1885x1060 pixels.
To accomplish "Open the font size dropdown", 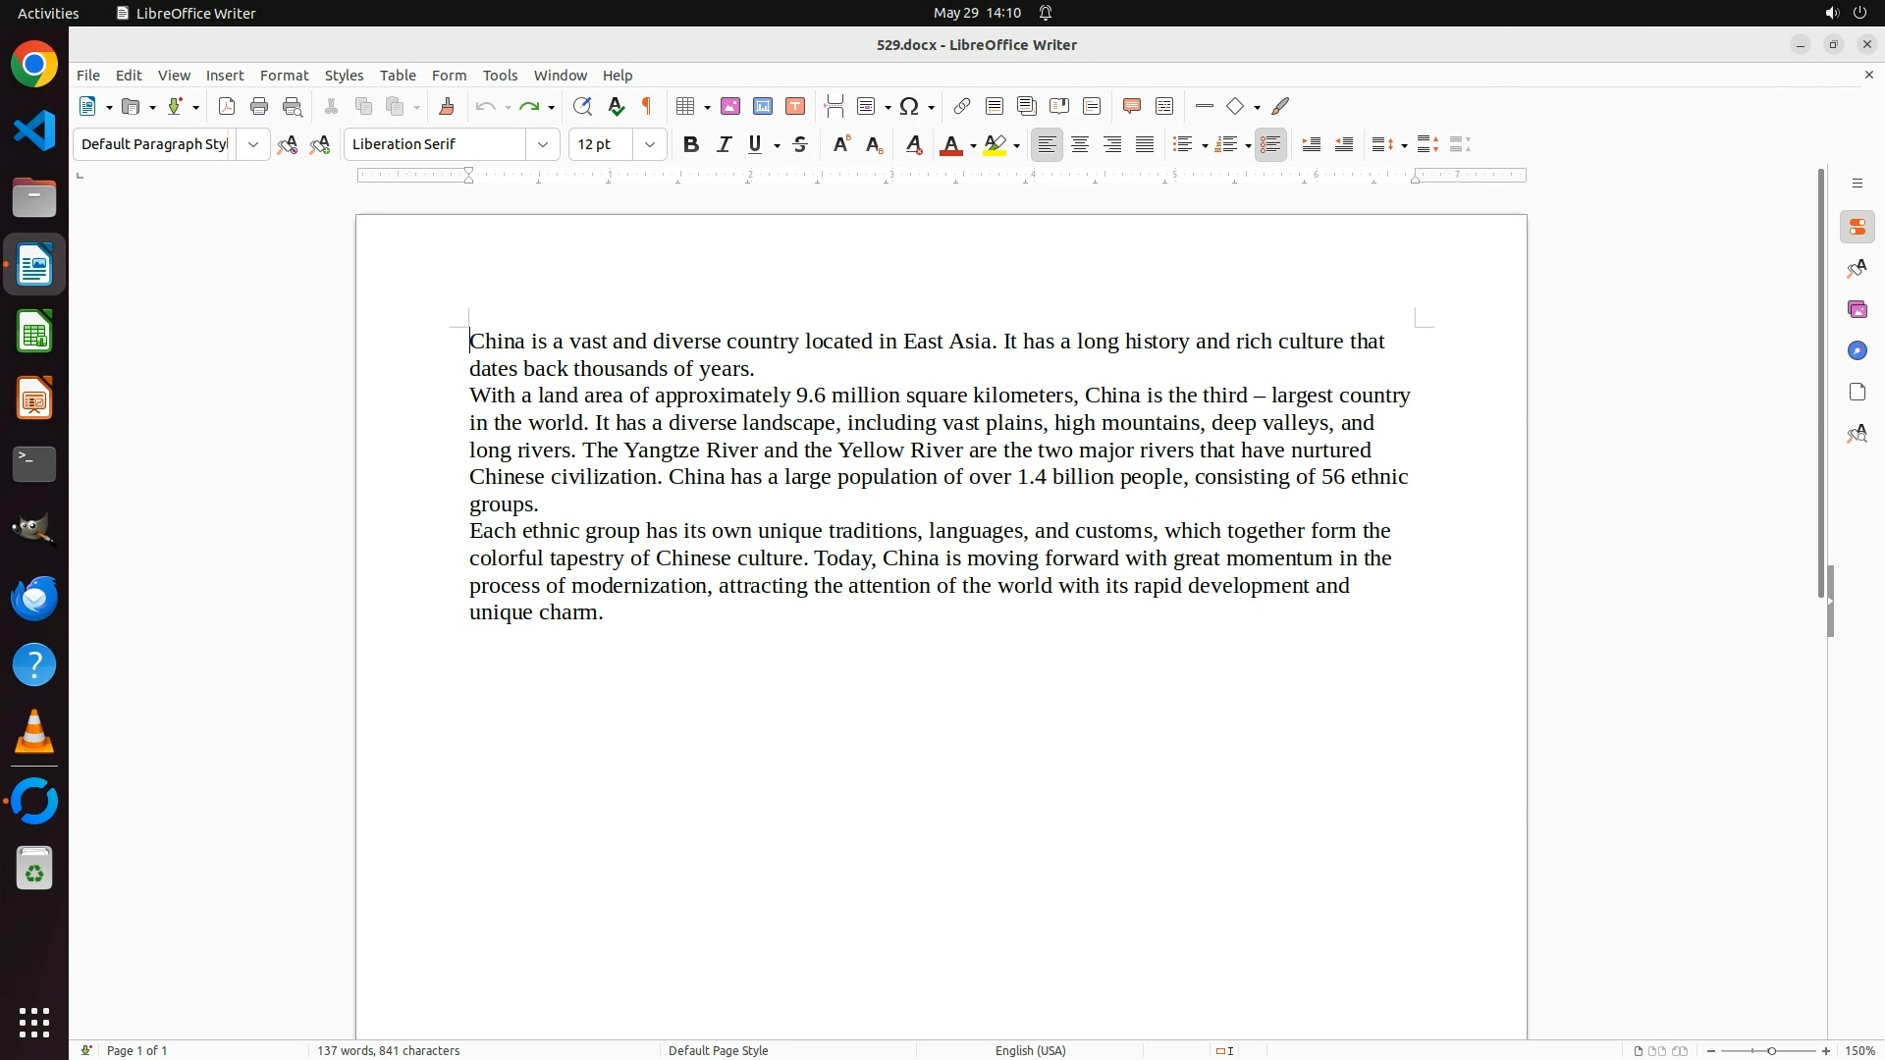I will [650, 144].
